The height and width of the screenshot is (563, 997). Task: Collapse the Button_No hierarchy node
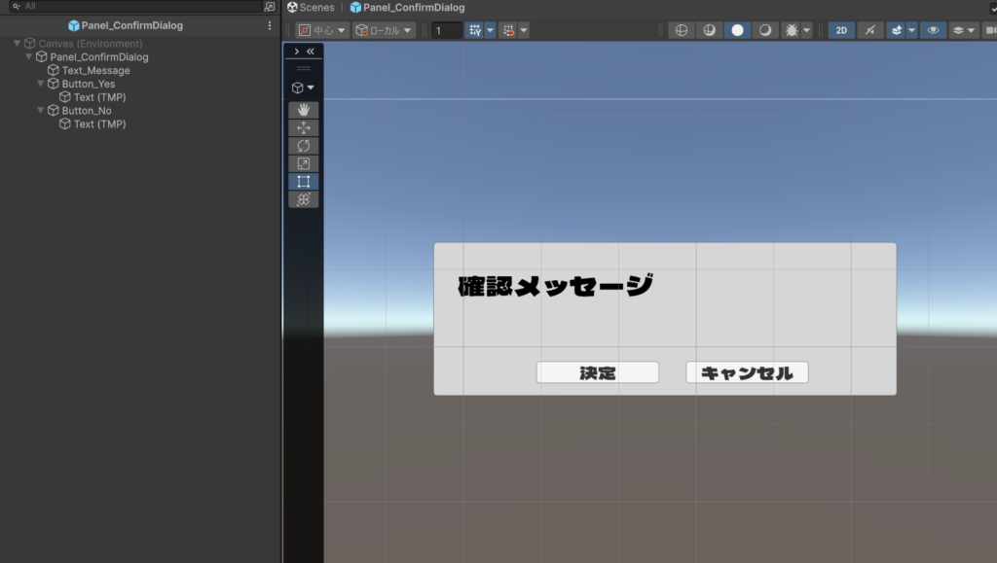pos(41,111)
